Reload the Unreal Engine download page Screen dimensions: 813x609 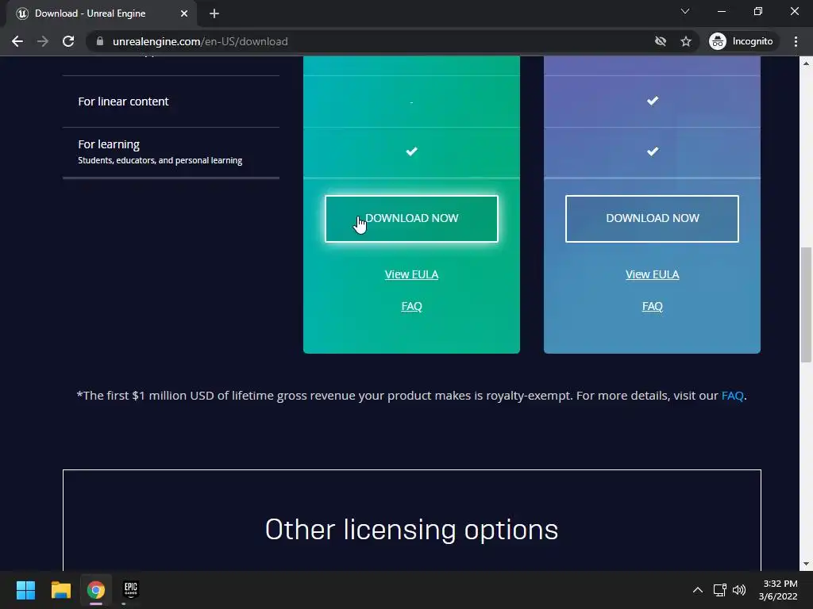pos(68,41)
